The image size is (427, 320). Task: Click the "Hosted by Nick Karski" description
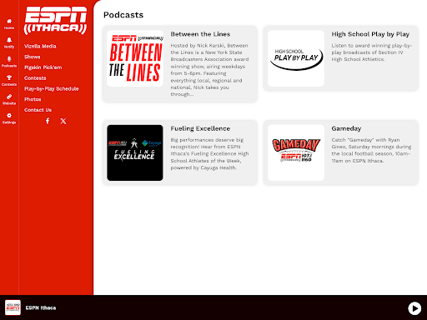tap(210, 70)
